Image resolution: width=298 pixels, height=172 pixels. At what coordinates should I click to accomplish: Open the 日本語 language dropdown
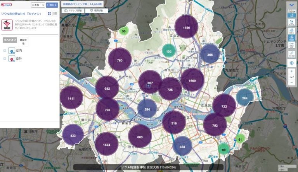(x=38, y=5)
